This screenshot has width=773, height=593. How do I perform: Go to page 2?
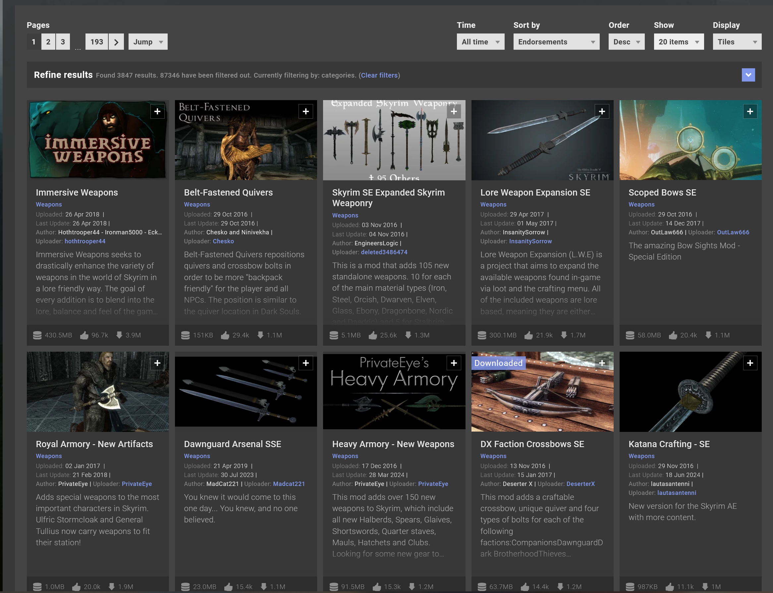tap(48, 42)
